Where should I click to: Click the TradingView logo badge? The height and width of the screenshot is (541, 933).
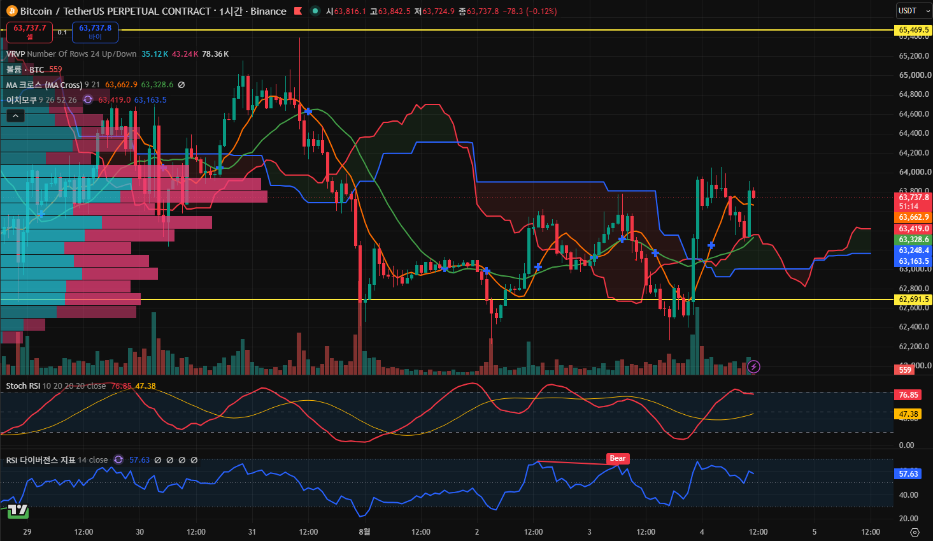pos(18,510)
